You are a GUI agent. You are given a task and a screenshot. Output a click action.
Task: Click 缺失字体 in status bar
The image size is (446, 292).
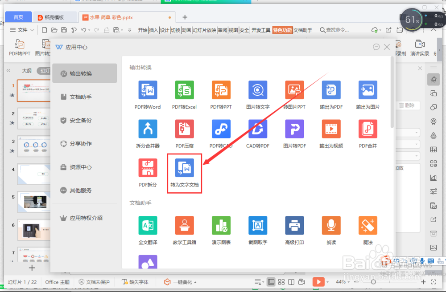click(x=136, y=282)
